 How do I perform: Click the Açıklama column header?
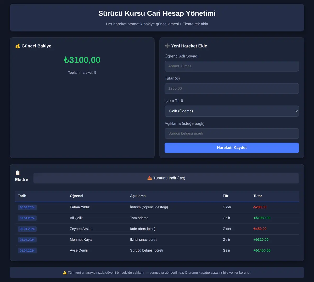pos(138,196)
